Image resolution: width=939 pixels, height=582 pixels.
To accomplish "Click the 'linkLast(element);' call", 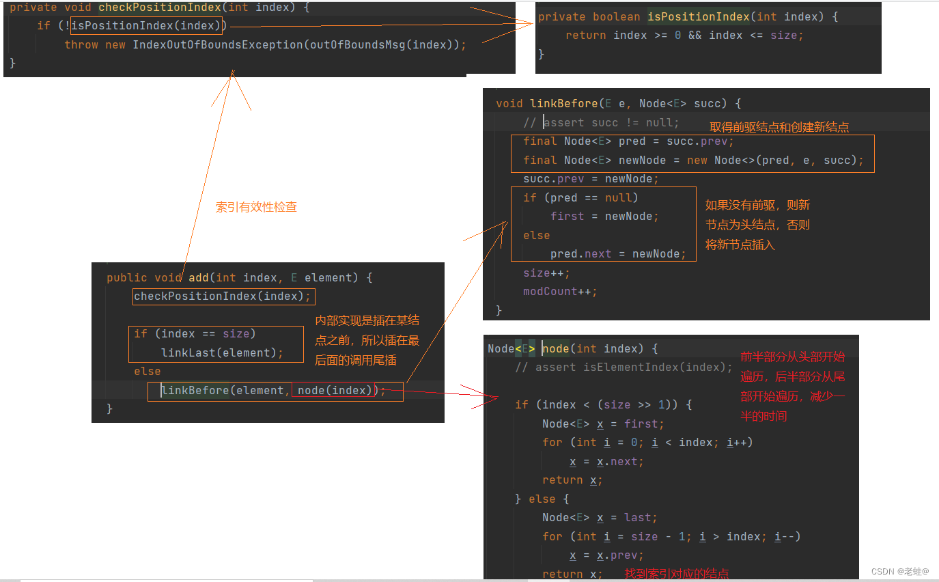I will click(222, 353).
